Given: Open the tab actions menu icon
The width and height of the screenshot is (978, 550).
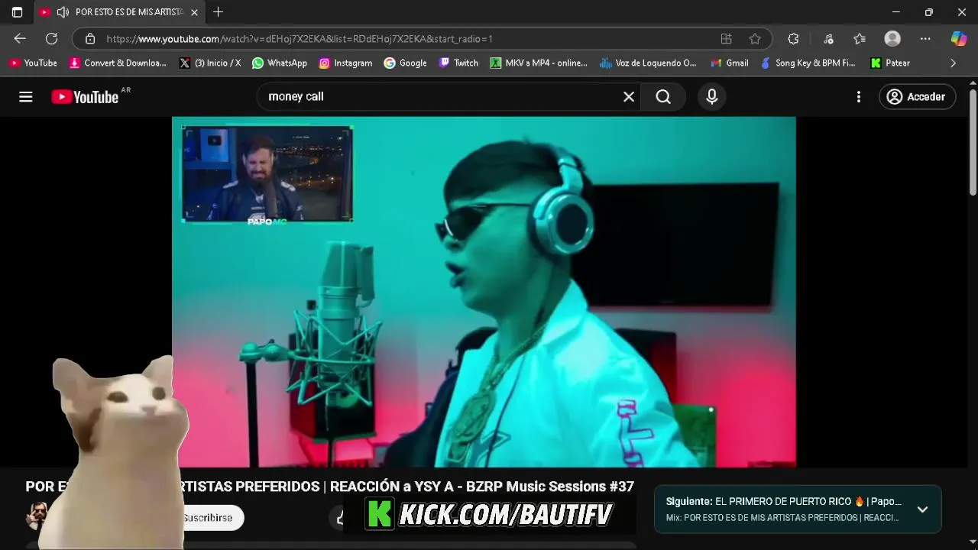Looking at the screenshot, I should [17, 12].
